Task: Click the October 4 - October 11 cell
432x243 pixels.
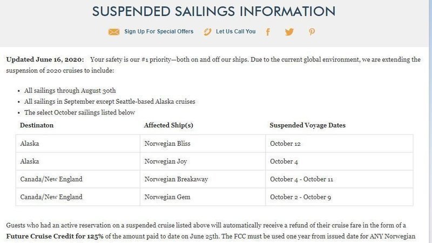Action: [x=301, y=179]
